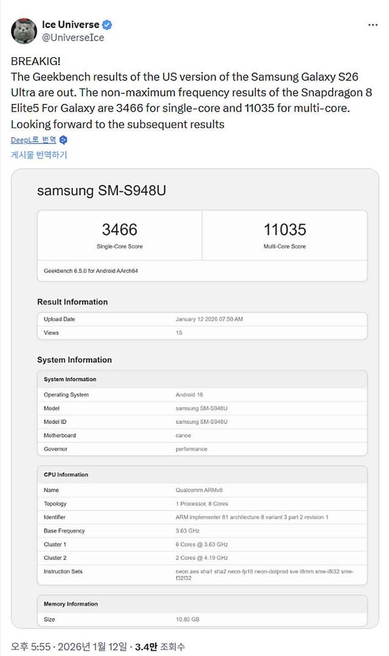Click the CPU Information table header
The image size is (389, 656).
(202, 475)
